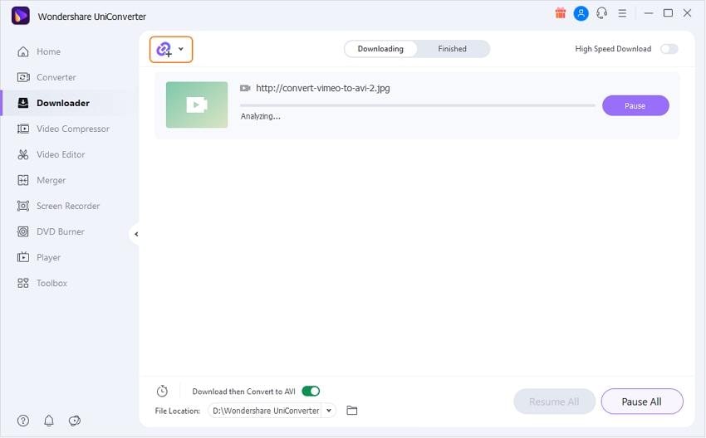Click the paste URL link icon
This screenshot has width=706, height=438.
(164, 49)
